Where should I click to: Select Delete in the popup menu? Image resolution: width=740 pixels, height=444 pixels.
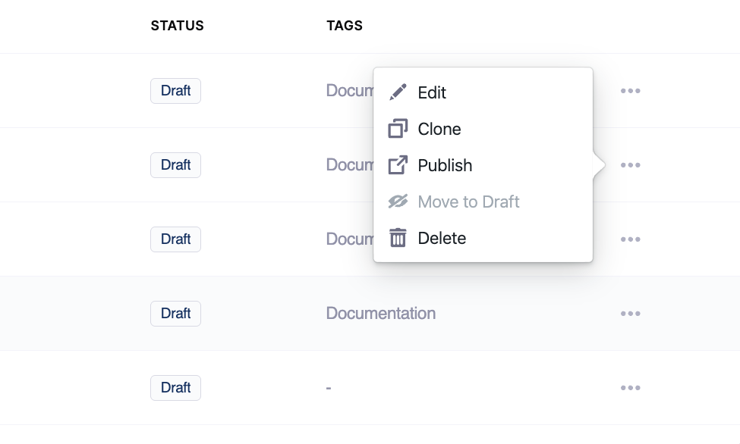pos(442,238)
